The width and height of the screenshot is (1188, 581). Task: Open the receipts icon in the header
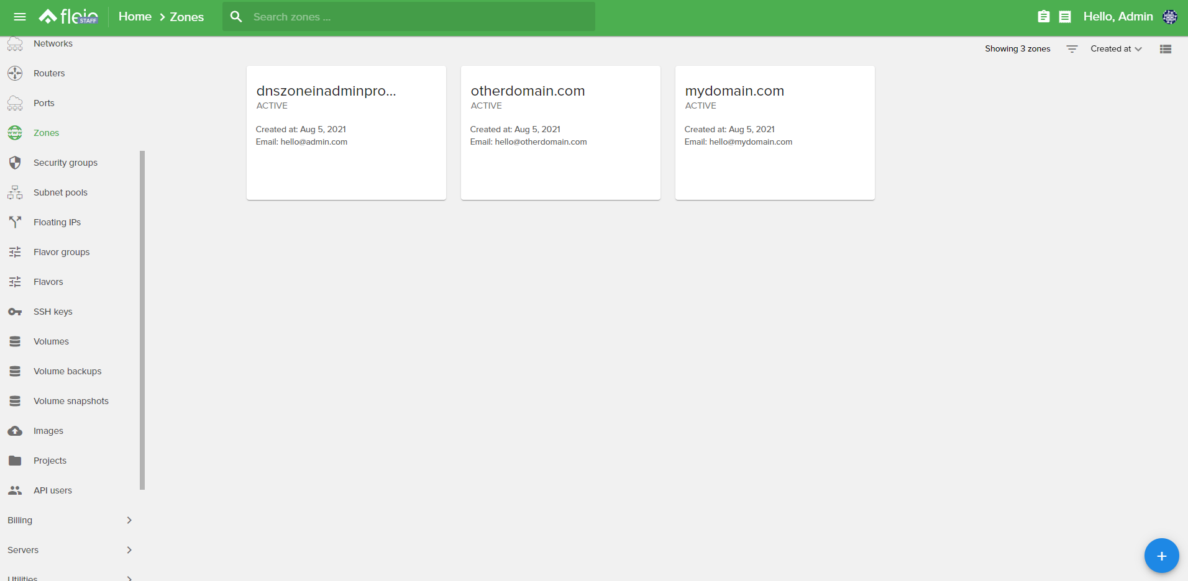point(1065,17)
